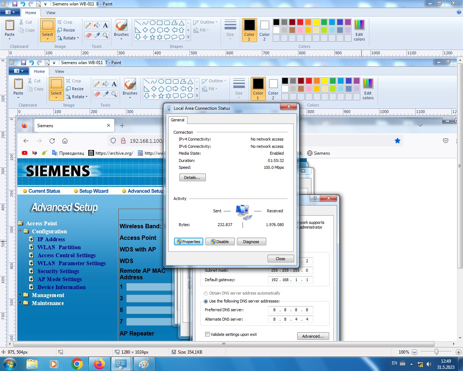Screen dimensions: 463x371
Task: Pick the yellow swatch in the main color palette
Action: pos(316,22)
